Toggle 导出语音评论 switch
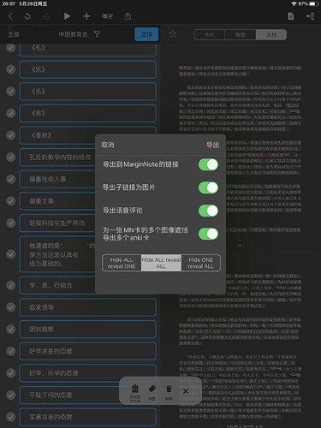321x428 pixels. click(x=208, y=211)
